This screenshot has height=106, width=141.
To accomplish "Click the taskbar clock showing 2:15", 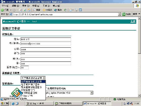I will click(x=136, y=103).
